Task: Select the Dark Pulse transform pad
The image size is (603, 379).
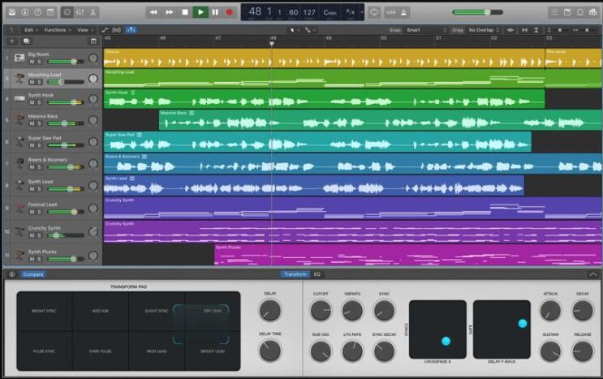Action: tap(101, 351)
